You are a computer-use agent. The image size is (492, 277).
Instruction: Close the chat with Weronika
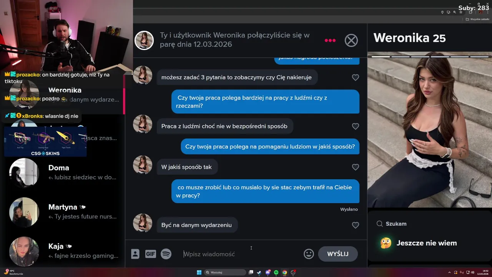[x=351, y=40]
